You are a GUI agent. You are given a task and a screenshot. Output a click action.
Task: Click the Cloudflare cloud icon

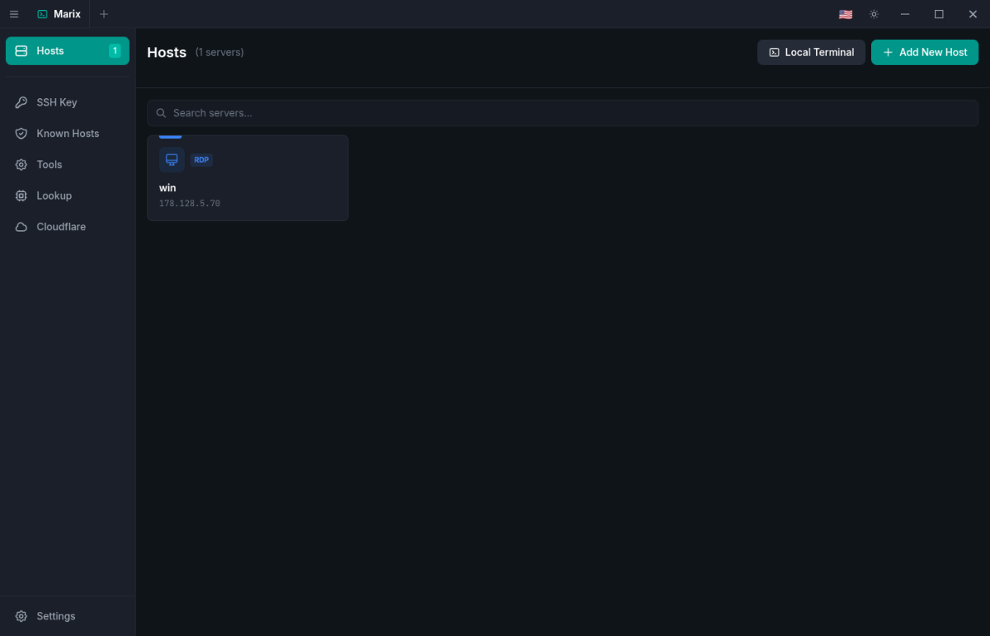point(21,227)
